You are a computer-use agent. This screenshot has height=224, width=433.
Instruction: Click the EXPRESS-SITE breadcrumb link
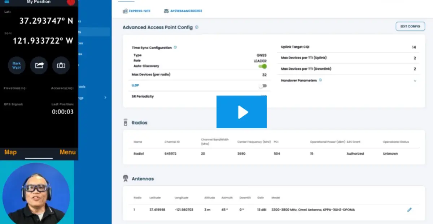(140, 11)
